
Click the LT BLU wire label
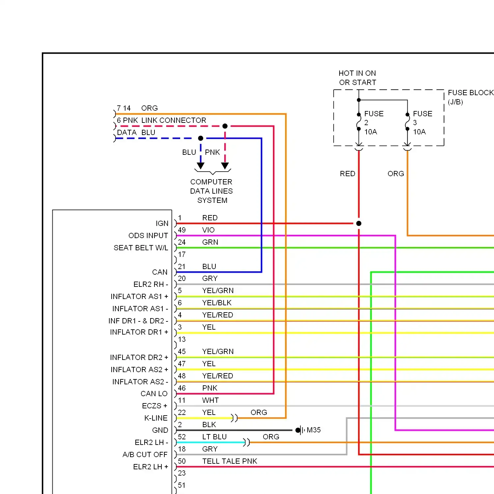coord(214,437)
